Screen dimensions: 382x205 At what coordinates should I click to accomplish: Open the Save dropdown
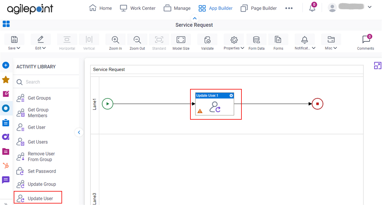point(14,43)
